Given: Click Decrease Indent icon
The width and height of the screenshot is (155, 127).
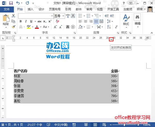Looking at the screenshot, I should [107, 16].
